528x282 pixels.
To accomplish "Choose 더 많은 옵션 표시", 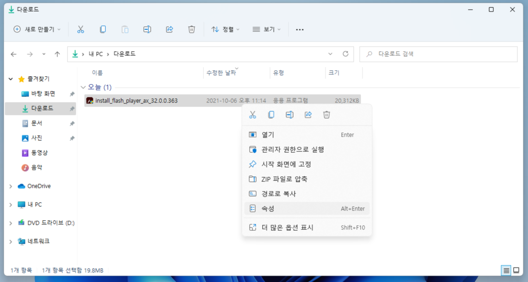I will [x=307, y=228].
